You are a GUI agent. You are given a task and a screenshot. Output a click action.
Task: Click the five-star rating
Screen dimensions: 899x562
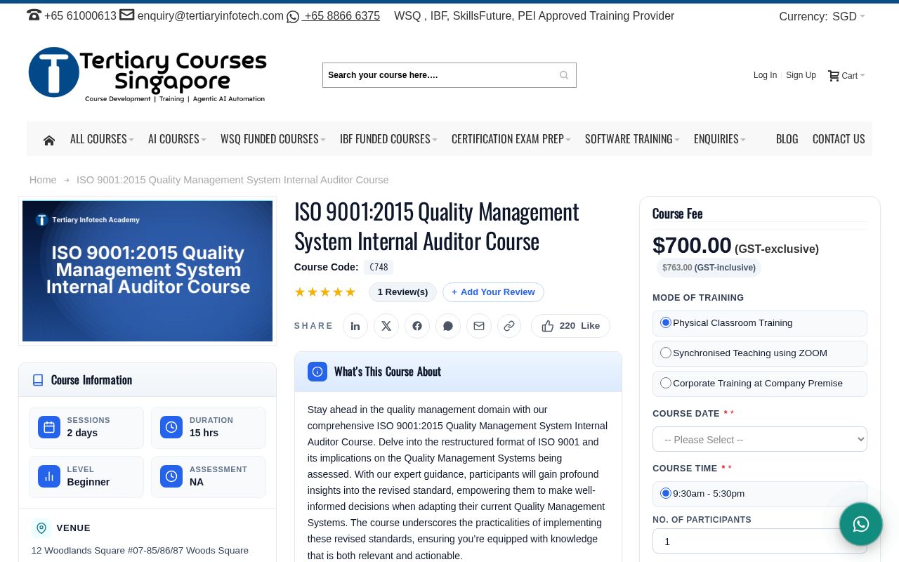[x=325, y=292]
